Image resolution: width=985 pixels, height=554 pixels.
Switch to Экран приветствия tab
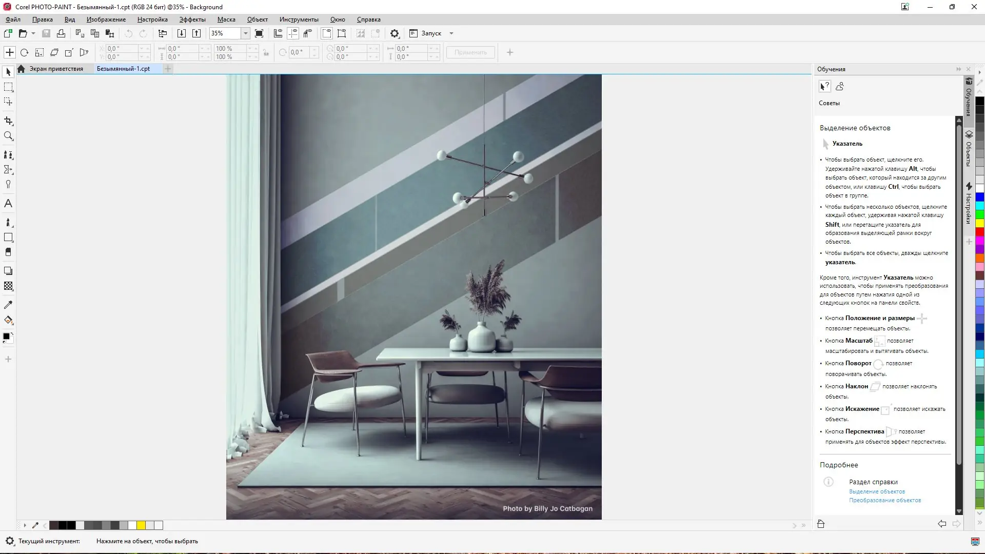[x=56, y=69]
